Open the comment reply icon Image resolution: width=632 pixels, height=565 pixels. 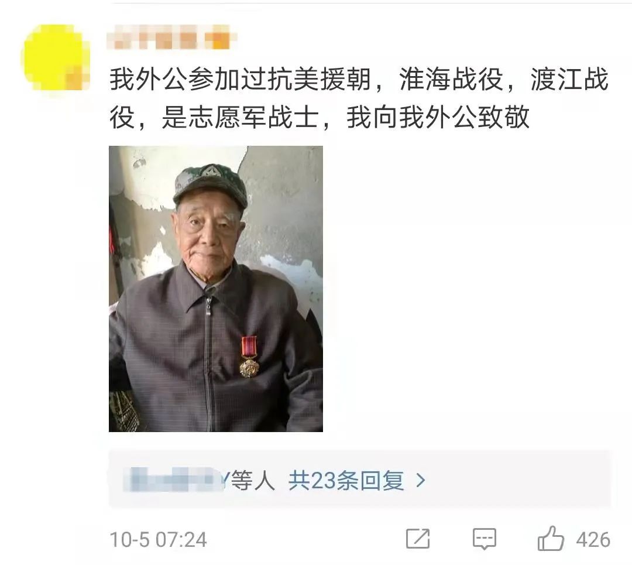[x=484, y=539]
